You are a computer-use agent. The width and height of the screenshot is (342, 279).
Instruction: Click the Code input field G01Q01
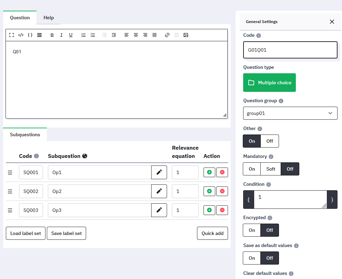pyautogui.click(x=290, y=50)
